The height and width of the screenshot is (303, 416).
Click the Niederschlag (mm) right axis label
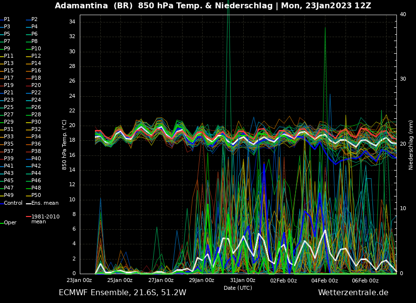(x=411, y=145)
